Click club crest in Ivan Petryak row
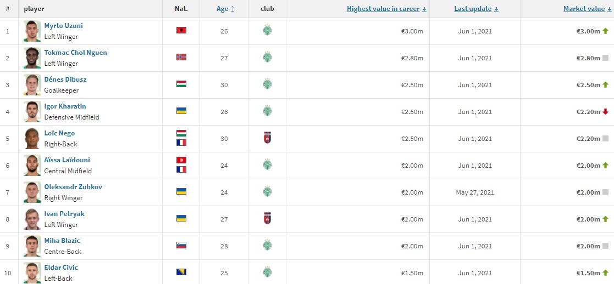Screen dimensions: 614x284 pyautogui.click(x=268, y=218)
